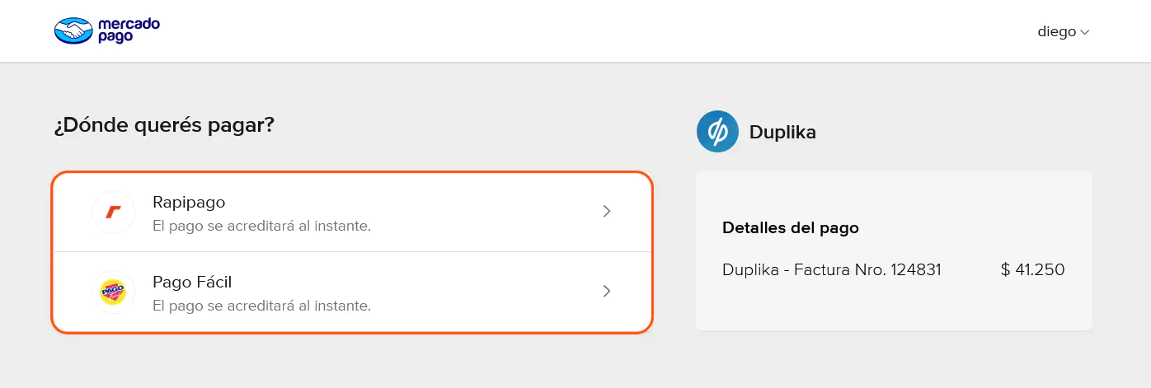Click the Pago Fácil right chevron arrow
Screen dimensions: 1151x388
(x=607, y=291)
